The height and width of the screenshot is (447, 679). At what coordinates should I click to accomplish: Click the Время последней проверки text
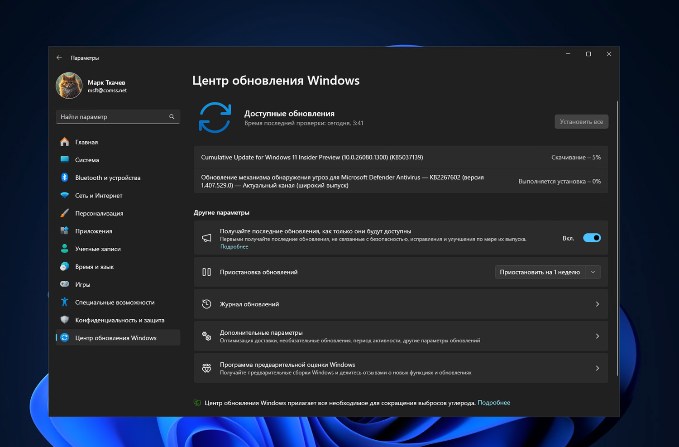click(x=304, y=123)
